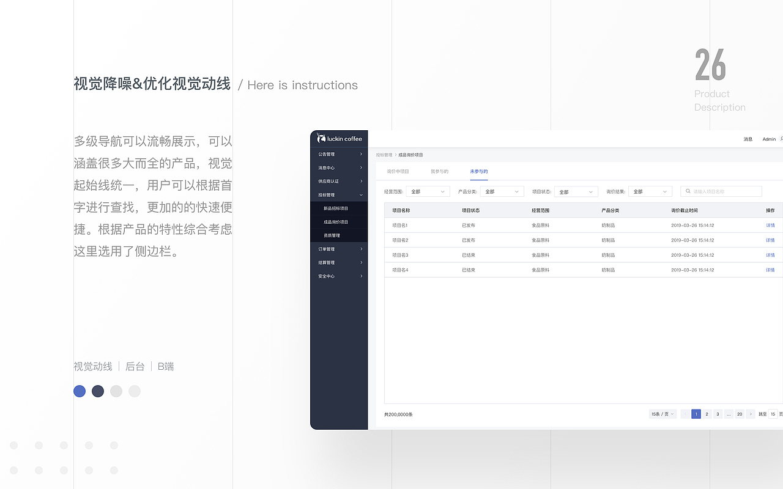Screen dimensions: 783x489
Task: Select the first light gray swatch dot
Action: coord(116,391)
